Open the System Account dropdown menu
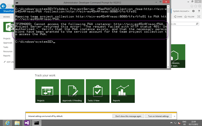 pyautogui.click(x=181, y=11)
